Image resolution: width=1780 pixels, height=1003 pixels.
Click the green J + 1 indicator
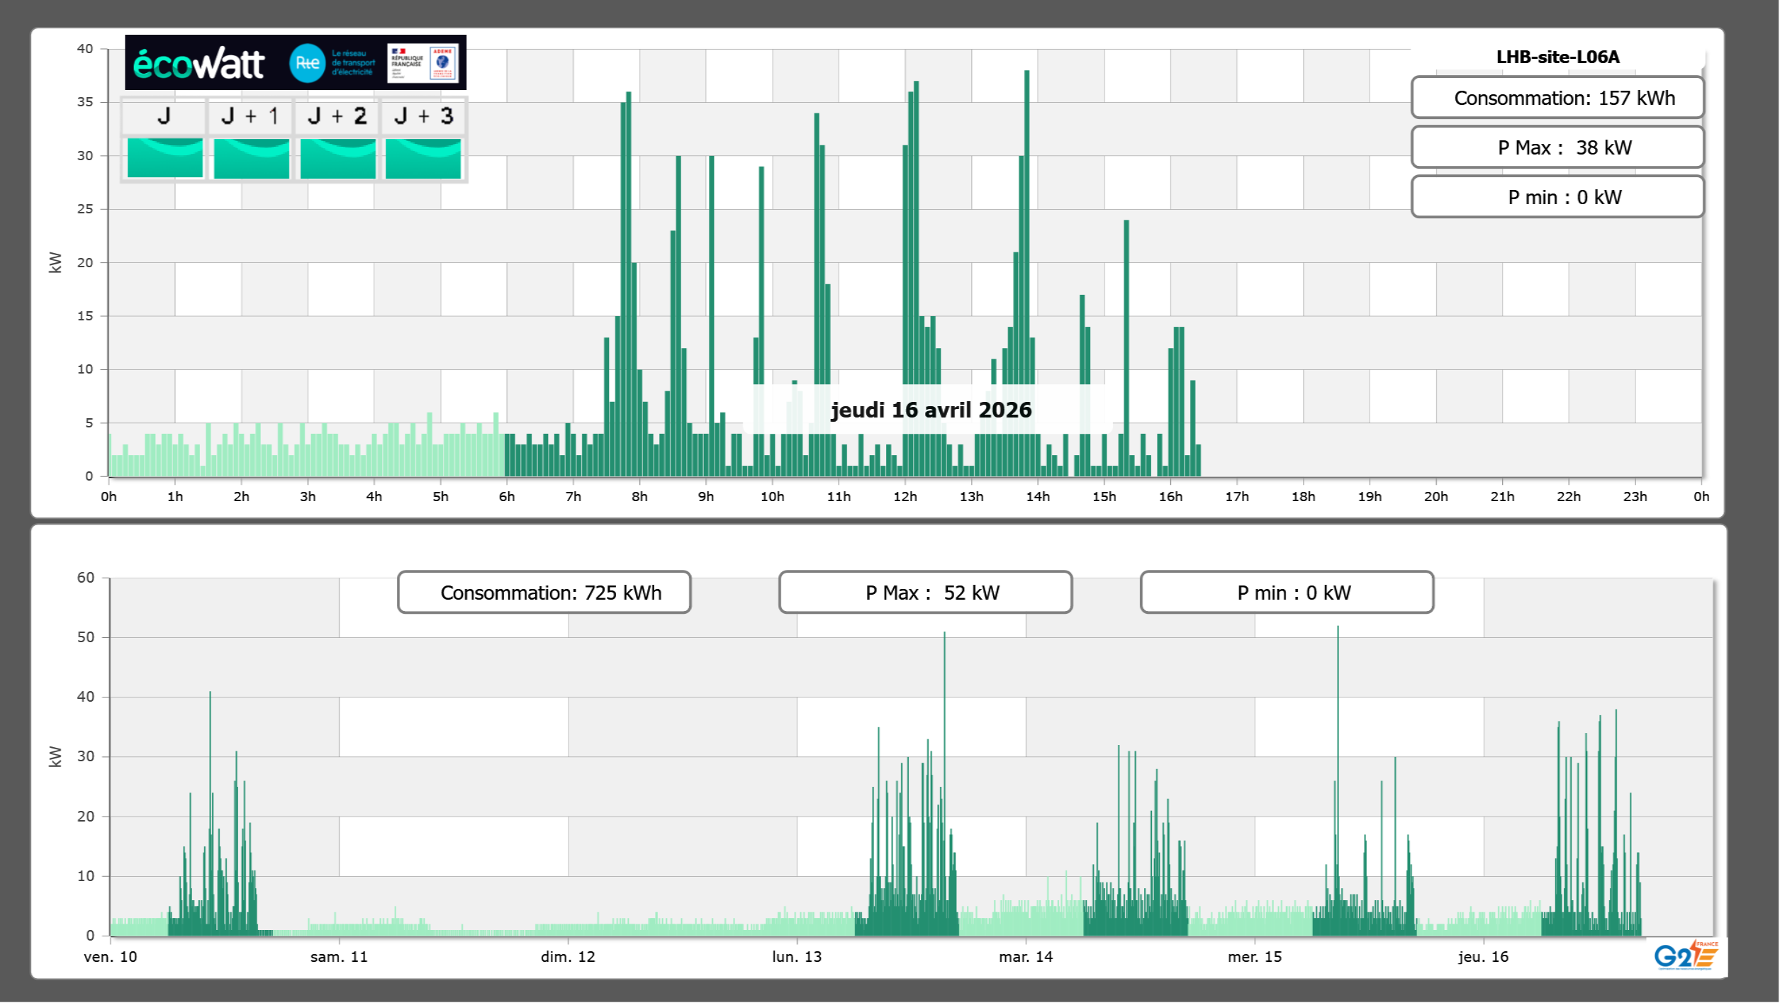coord(251,158)
